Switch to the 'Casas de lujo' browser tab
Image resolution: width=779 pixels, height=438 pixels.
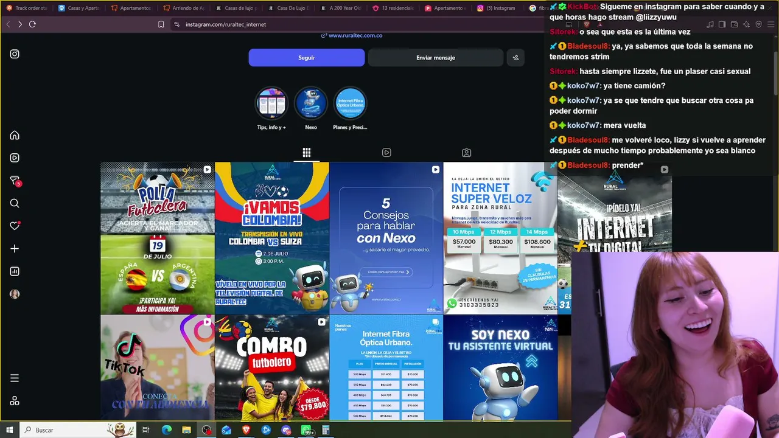coord(237,8)
